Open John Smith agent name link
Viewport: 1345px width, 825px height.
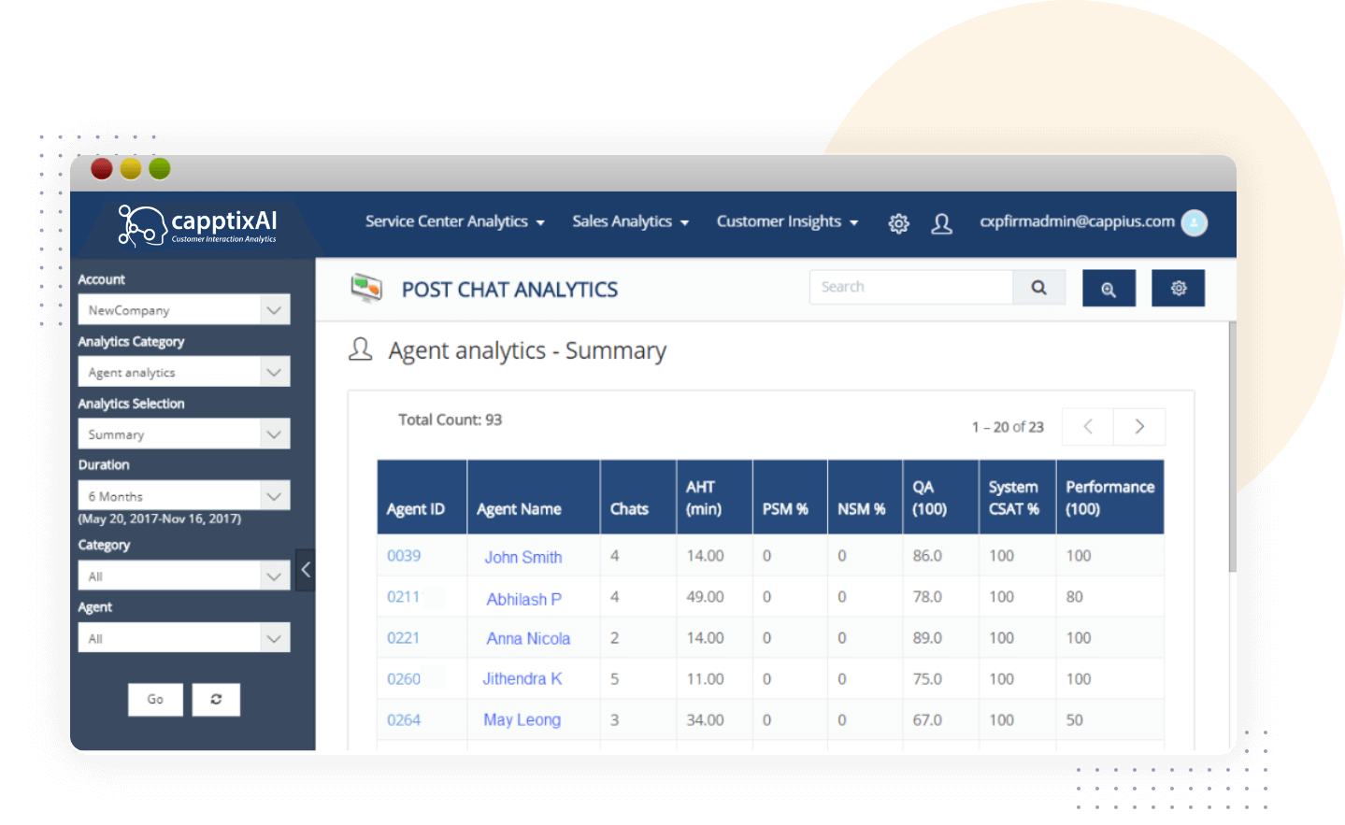pyautogui.click(x=523, y=558)
